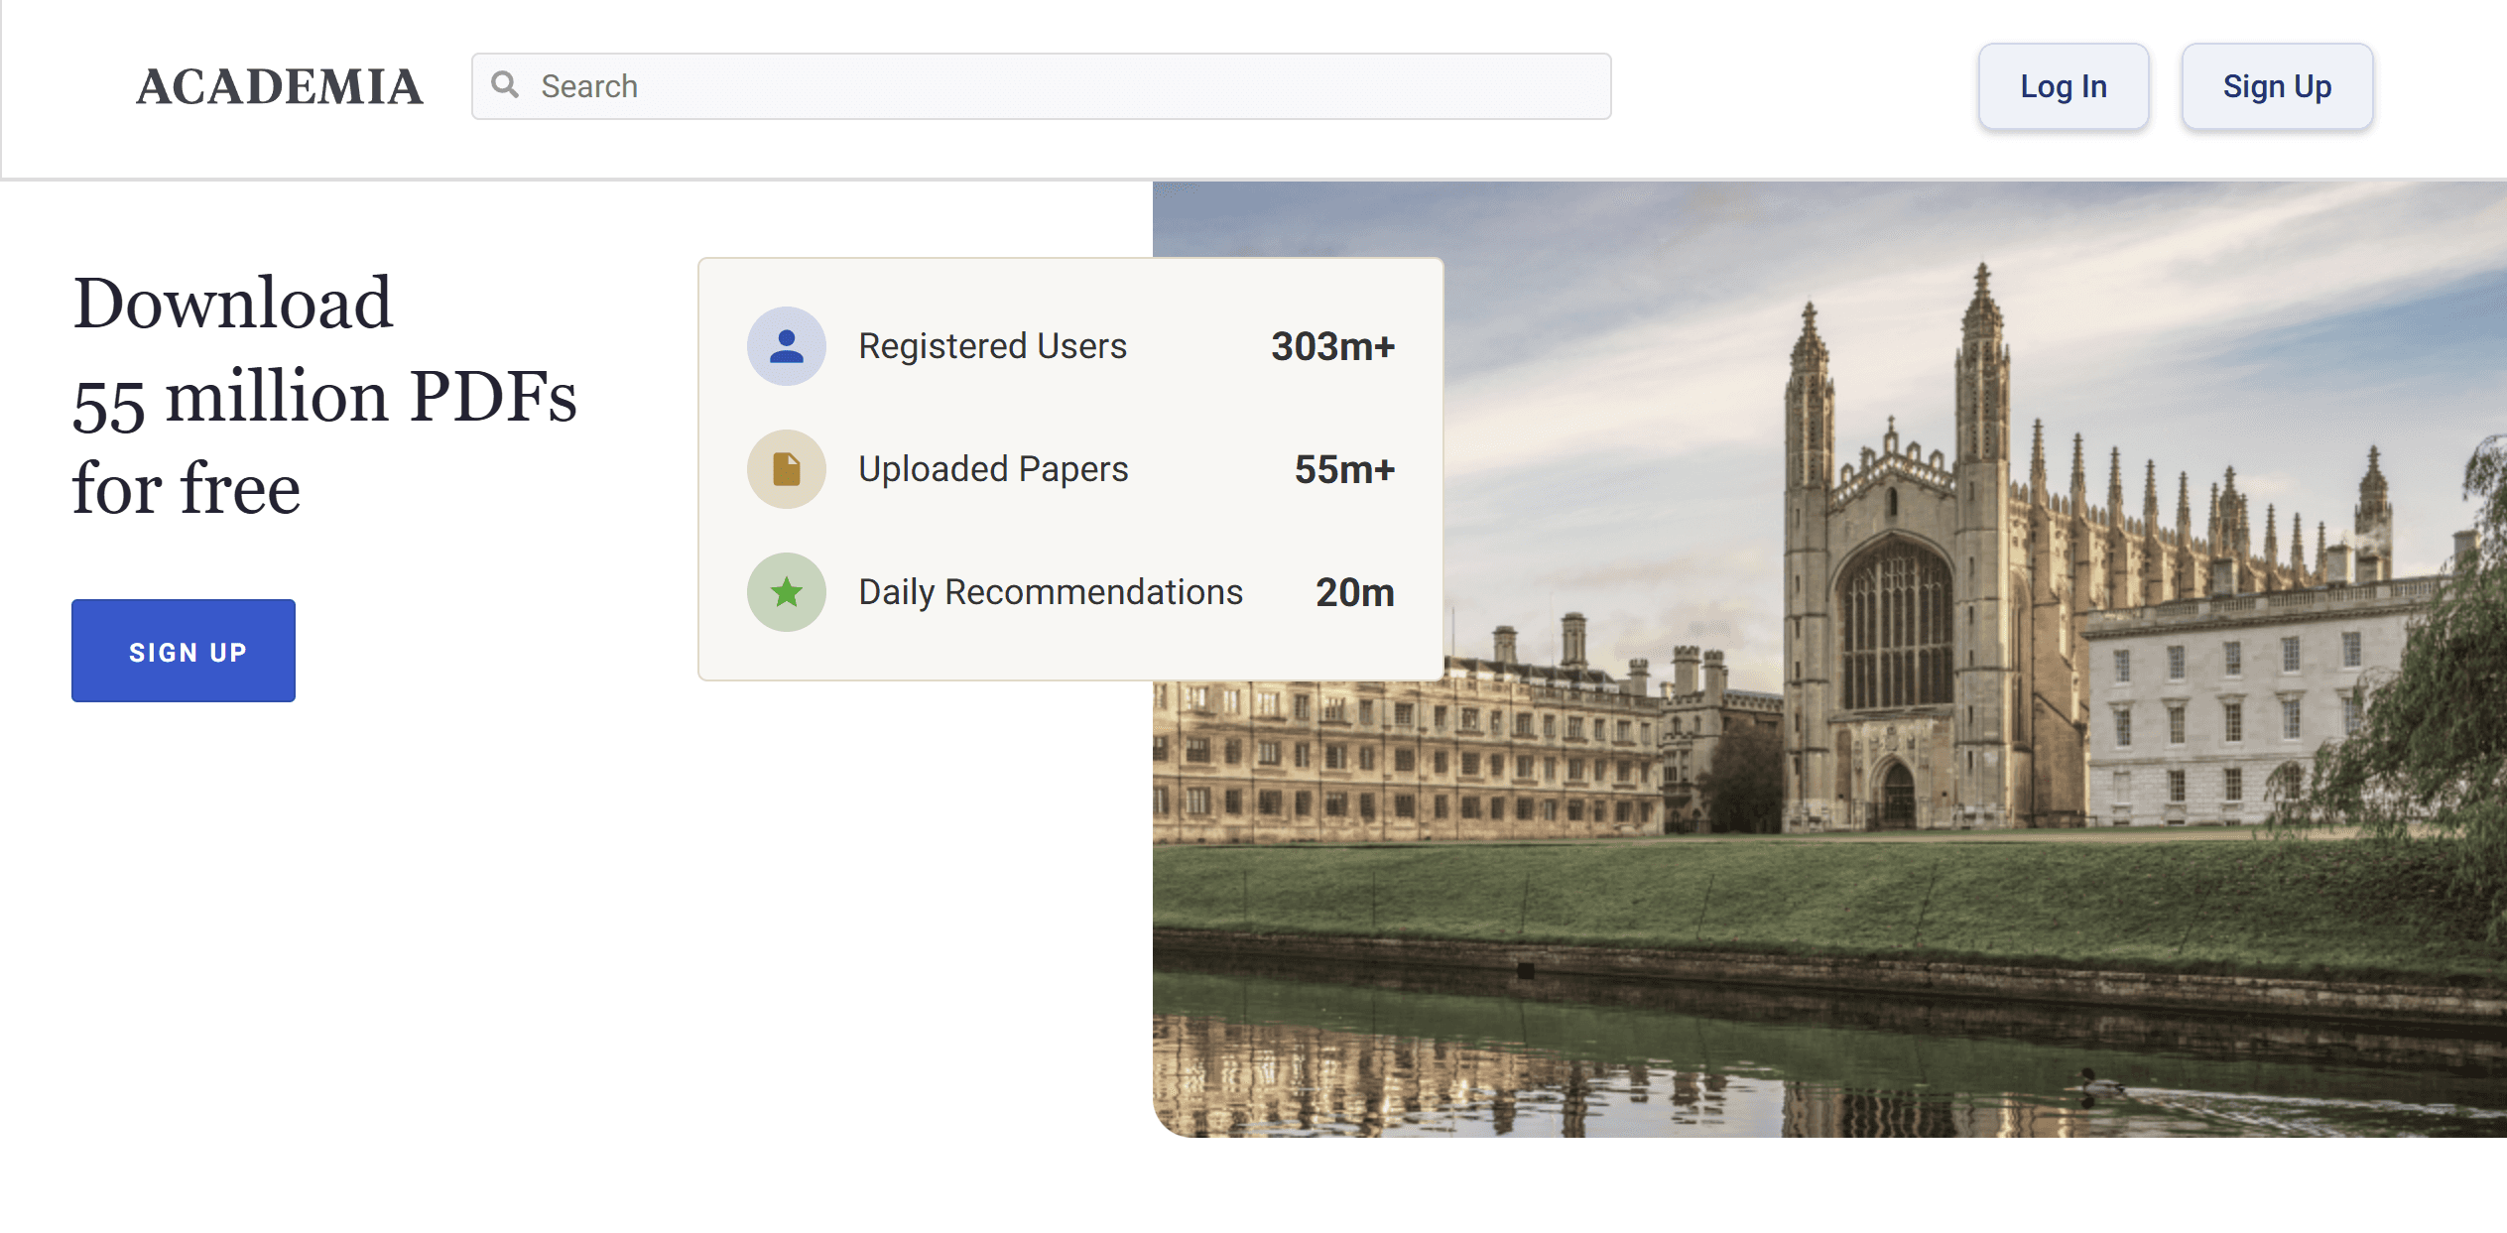Click the Uploaded Papers label

point(993,469)
